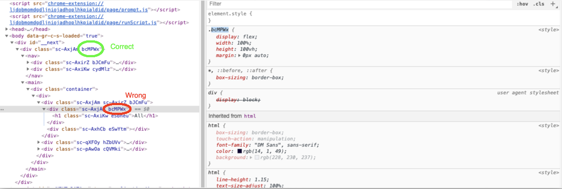Viewport: 562px width, 189px height.
Task: Edit the box-sizing: border-box universal declaration
Action: point(250,78)
